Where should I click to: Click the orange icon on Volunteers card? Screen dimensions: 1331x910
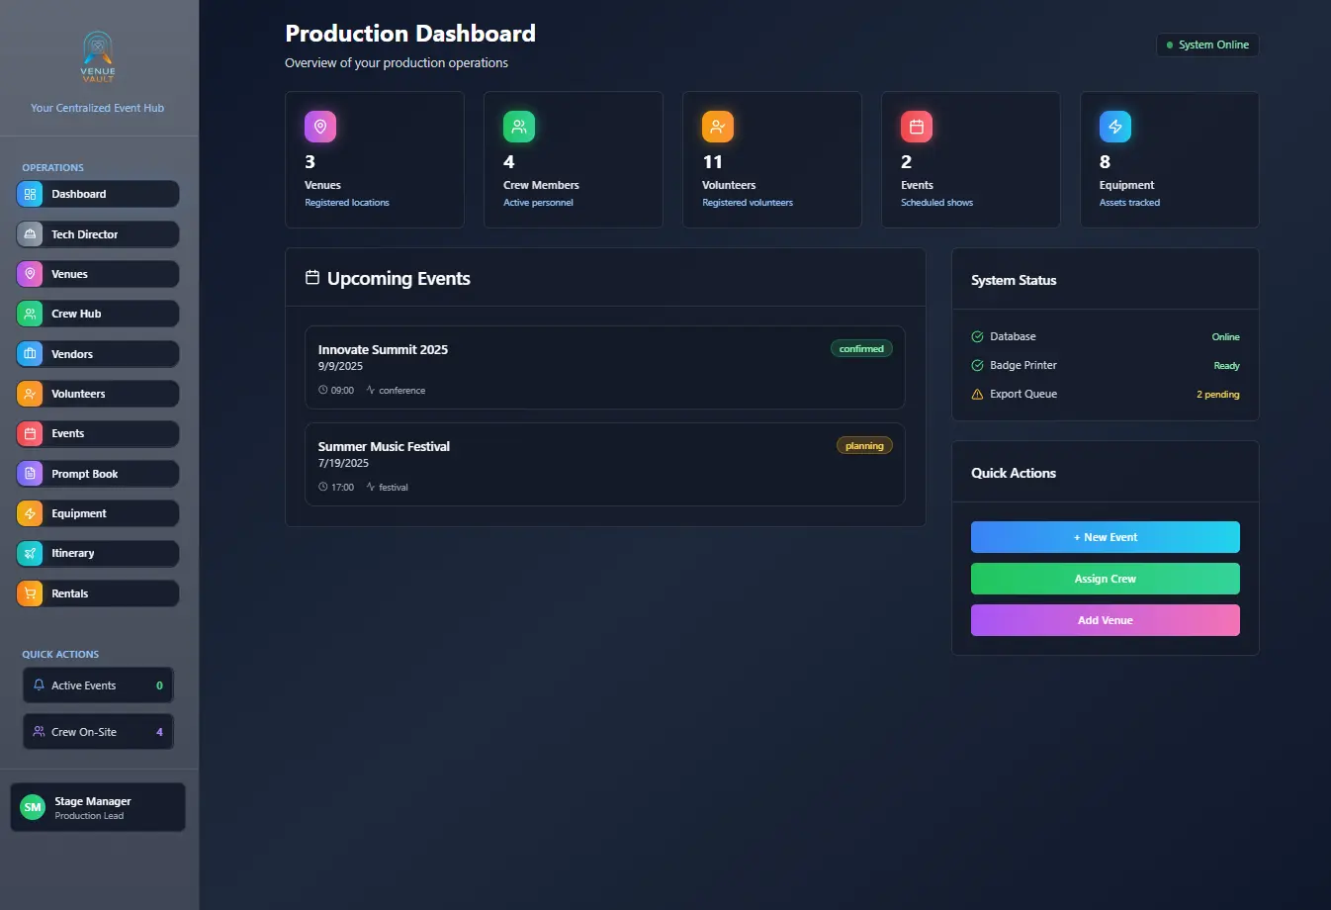[x=718, y=127]
